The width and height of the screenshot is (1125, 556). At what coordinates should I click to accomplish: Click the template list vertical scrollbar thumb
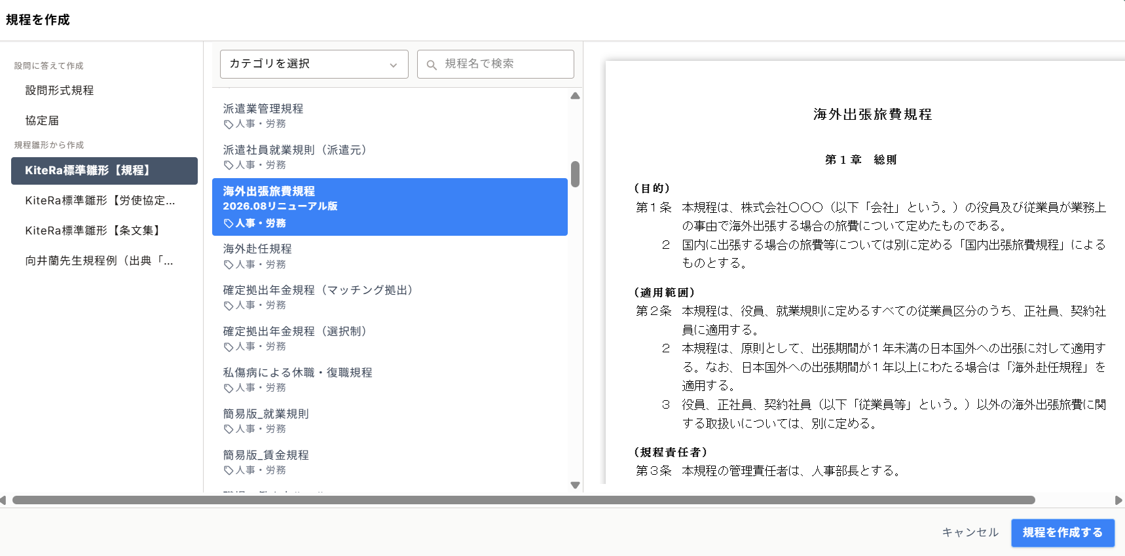point(575,174)
